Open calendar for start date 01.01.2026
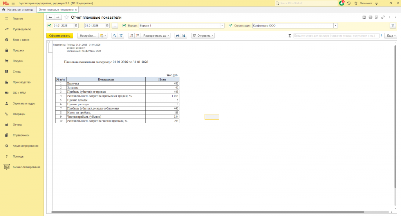 click(x=76, y=26)
